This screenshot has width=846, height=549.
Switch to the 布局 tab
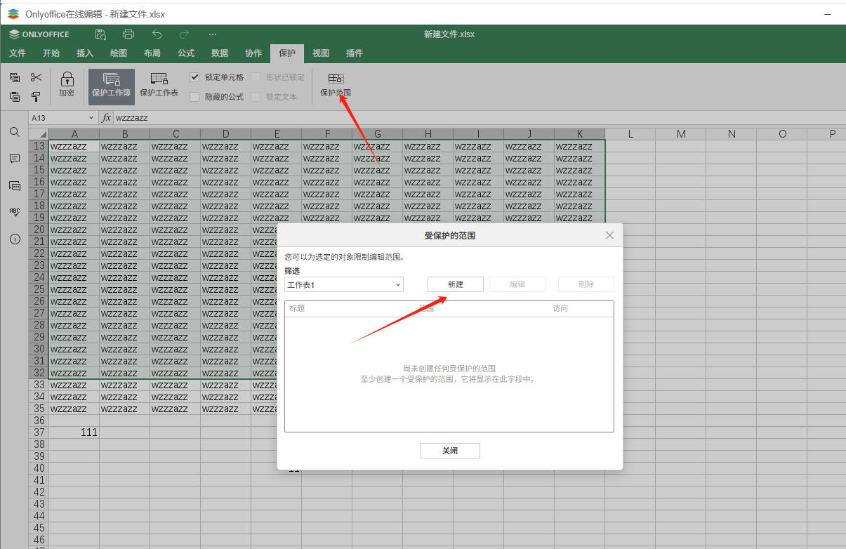point(152,53)
